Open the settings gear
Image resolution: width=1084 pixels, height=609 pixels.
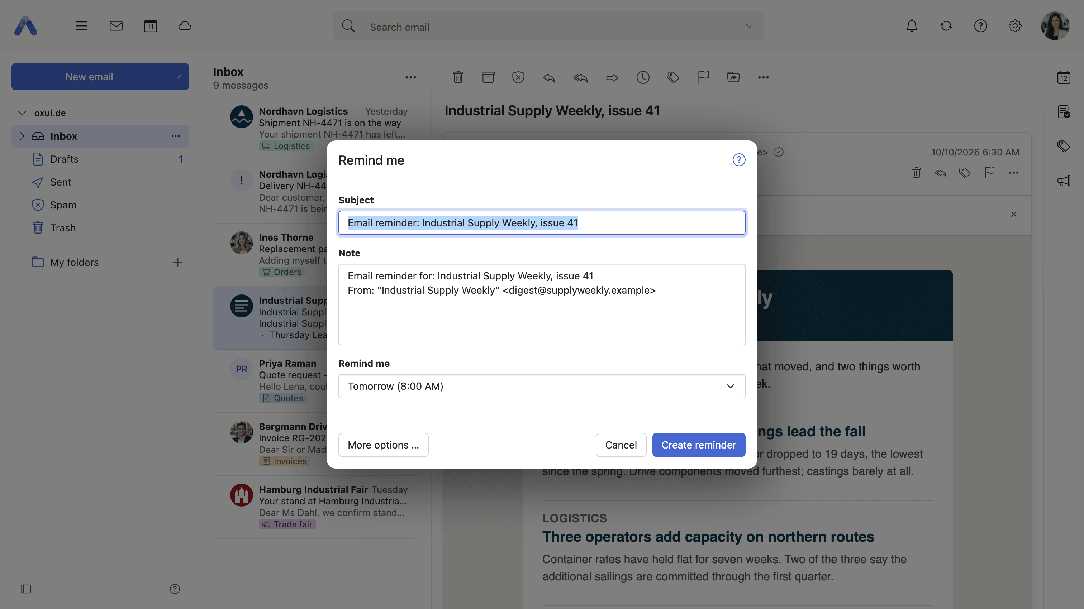click(x=1014, y=26)
